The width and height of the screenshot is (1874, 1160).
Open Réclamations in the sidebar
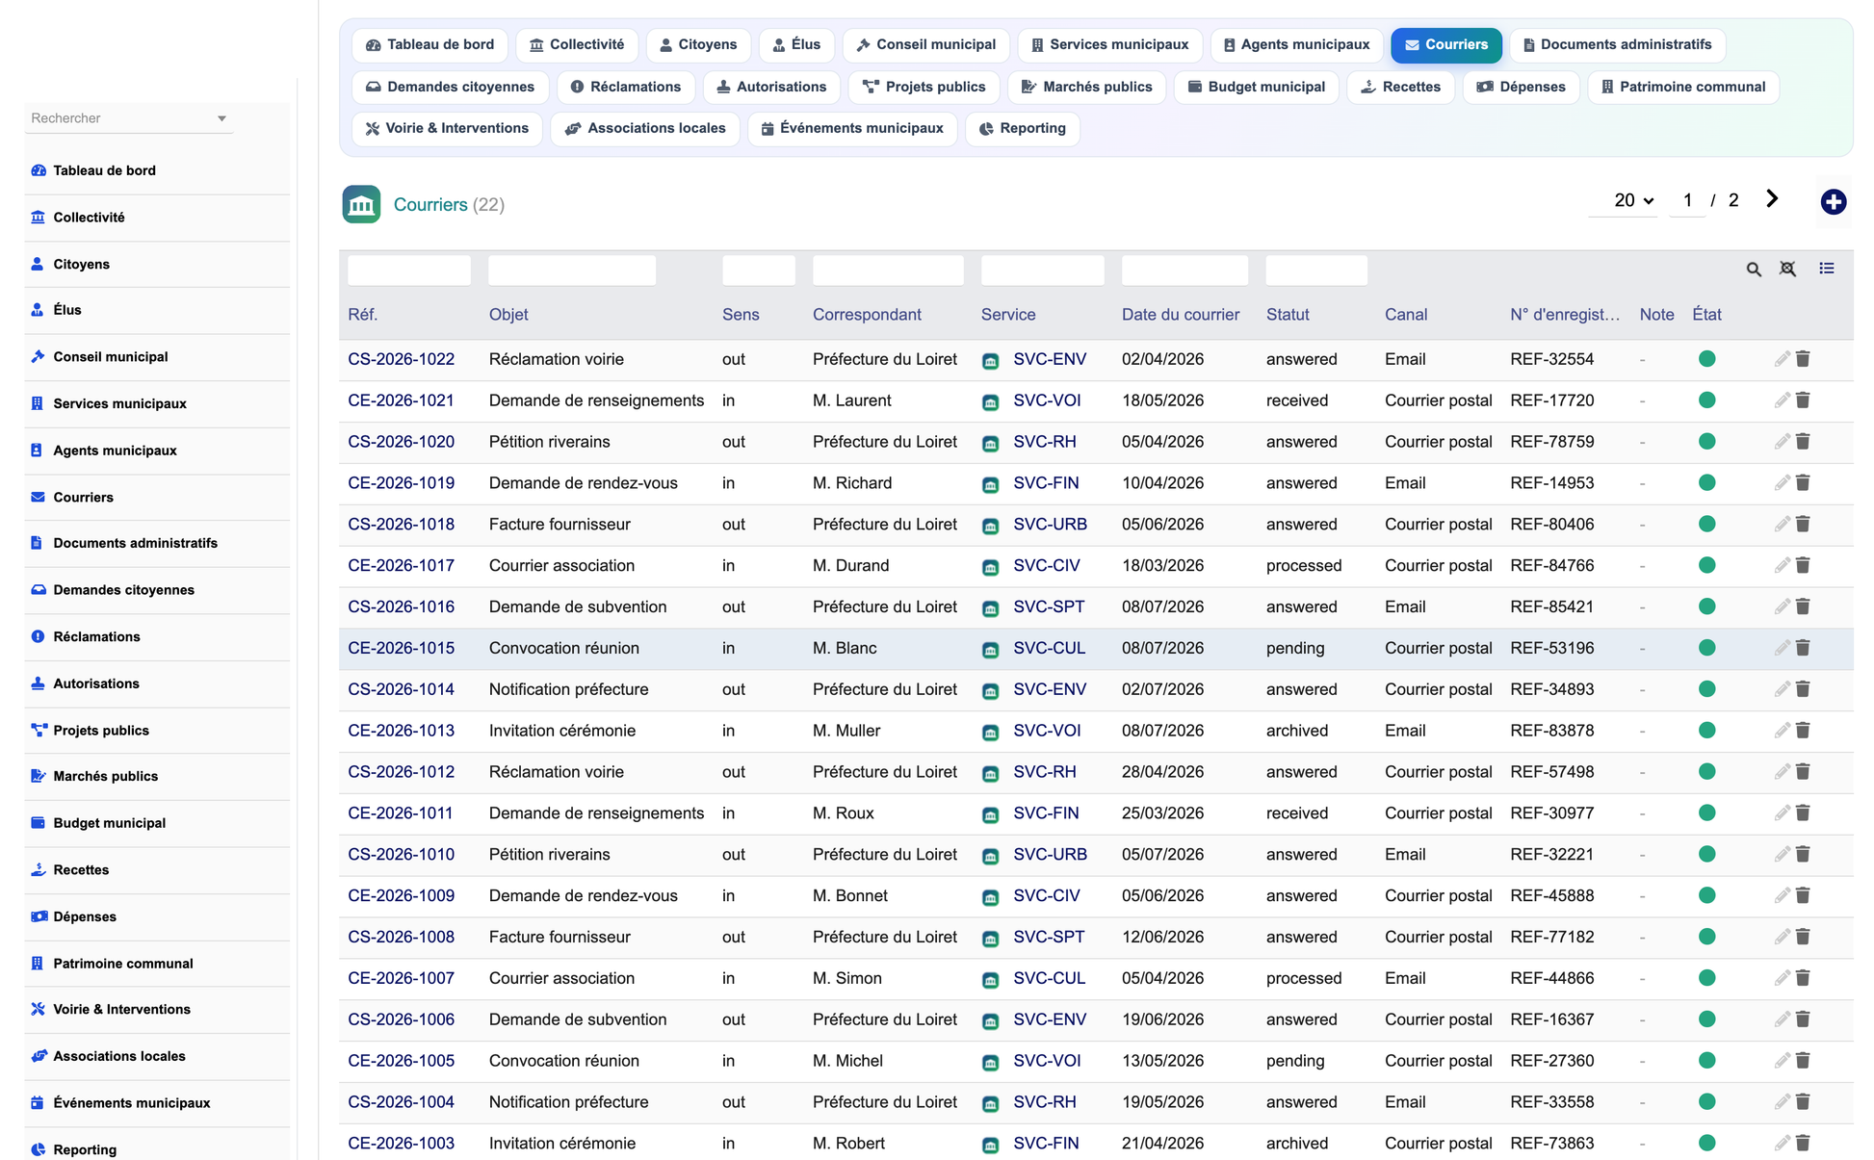point(96,636)
